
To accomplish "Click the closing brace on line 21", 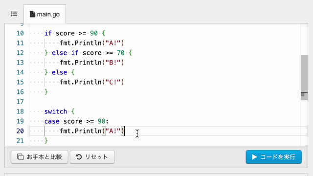I will tap(46, 141).
